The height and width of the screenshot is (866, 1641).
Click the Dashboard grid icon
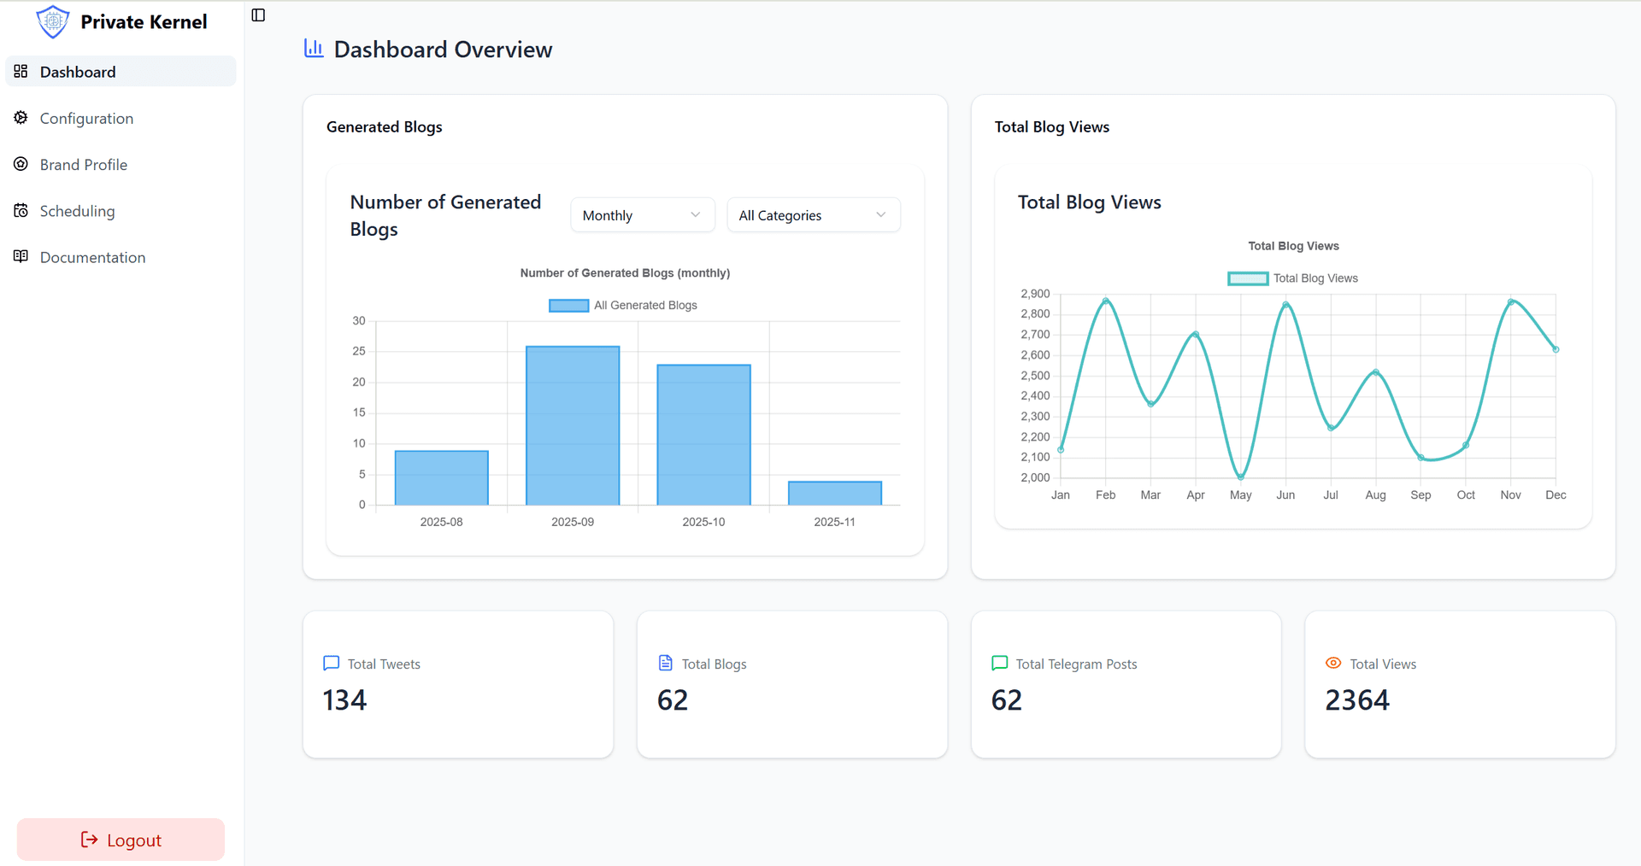pyautogui.click(x=21, y=72)
